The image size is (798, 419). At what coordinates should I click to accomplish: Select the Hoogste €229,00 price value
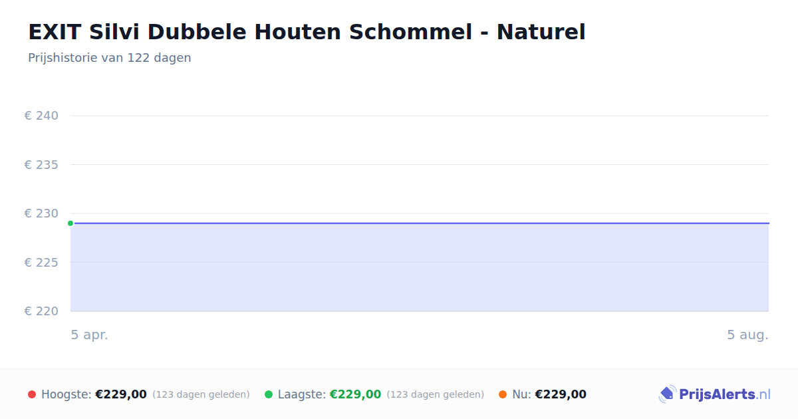pyautogui.click(x=121, y=394)
